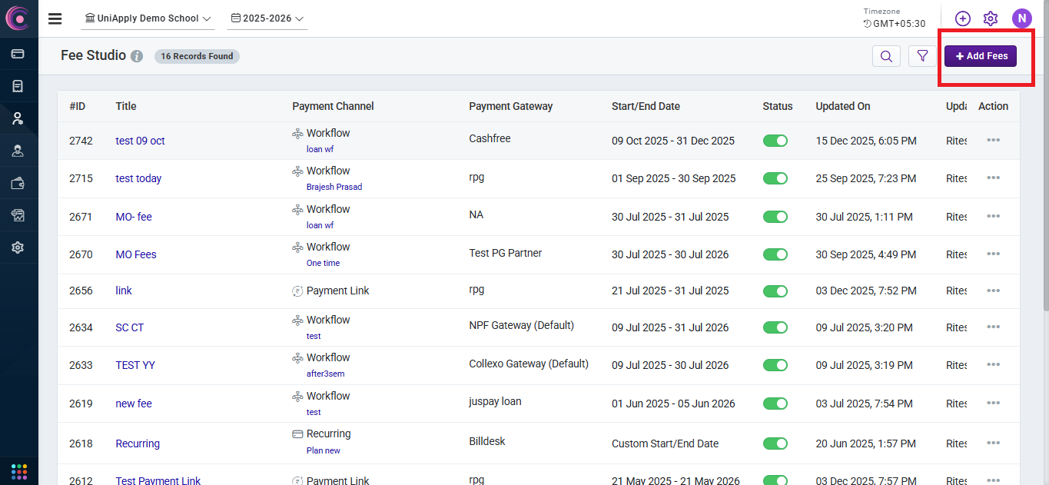Open action menu for test today row
The width and height of the screenshot is (1049, 485).
pos(993,178)
